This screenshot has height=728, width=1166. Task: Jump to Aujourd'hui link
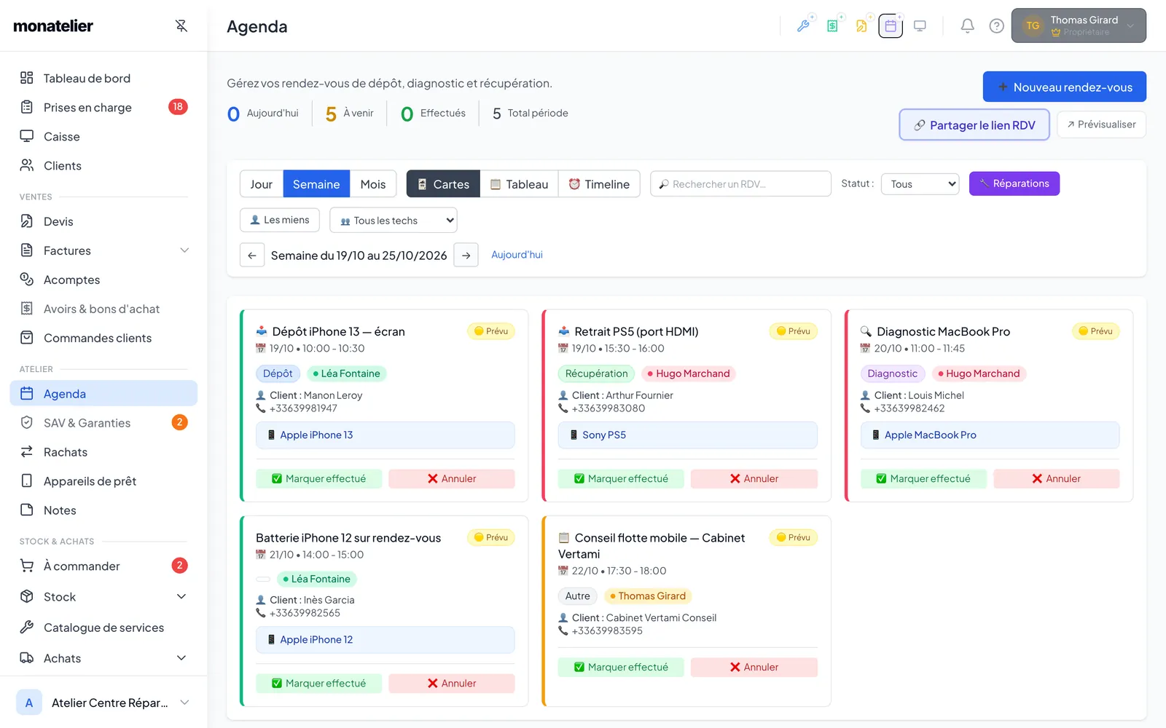point(517,255)
